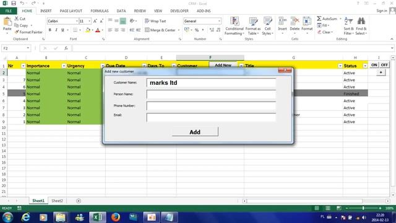396x223 pixels.
Task: Apply the yellow fill color bucket
Action: point(88,30)
